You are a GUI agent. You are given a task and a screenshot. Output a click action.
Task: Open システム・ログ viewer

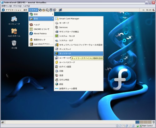point(79,40)
